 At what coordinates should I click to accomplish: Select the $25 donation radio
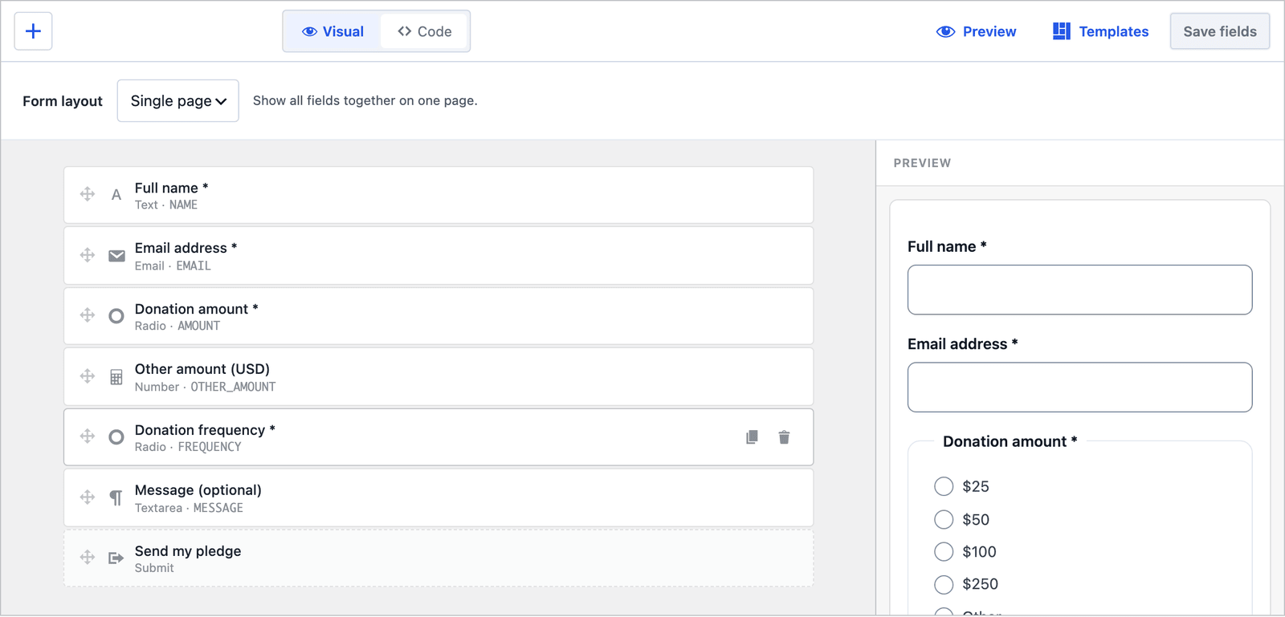[x=944, y=486]
